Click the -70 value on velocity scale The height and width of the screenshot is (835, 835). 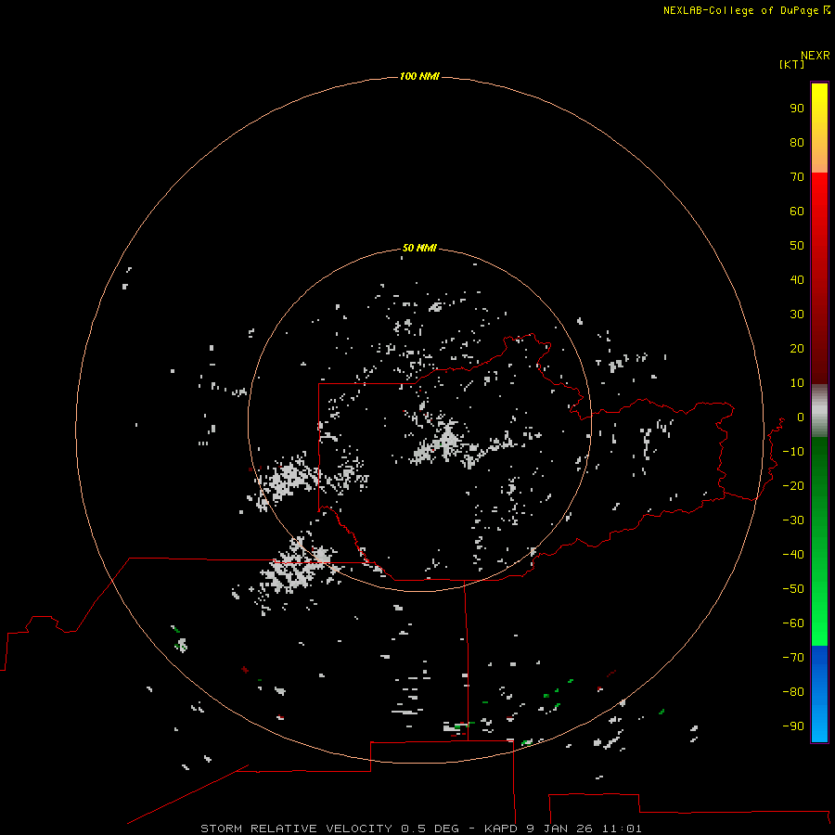[793, 658]
